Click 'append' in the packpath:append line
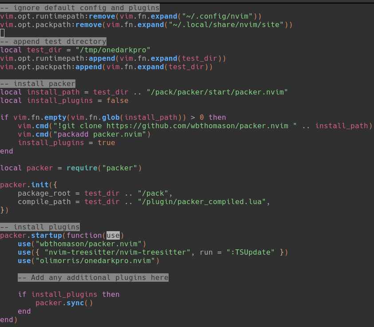The height and width of the screenshot is (327, 374). 89,67
